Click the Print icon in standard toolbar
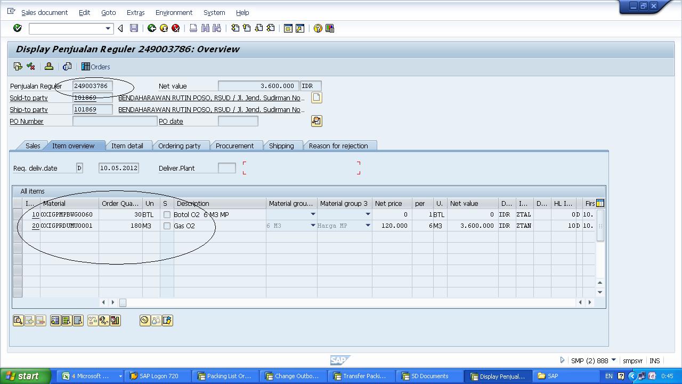This screenshot has width=682, height=384. (x=193, y=28)
